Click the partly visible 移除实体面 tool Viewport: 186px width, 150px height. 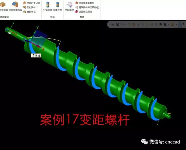[4, 6]
